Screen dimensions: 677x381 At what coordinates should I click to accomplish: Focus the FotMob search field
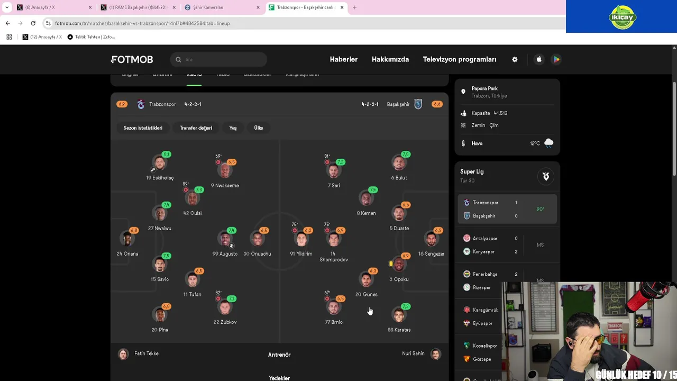218,60
